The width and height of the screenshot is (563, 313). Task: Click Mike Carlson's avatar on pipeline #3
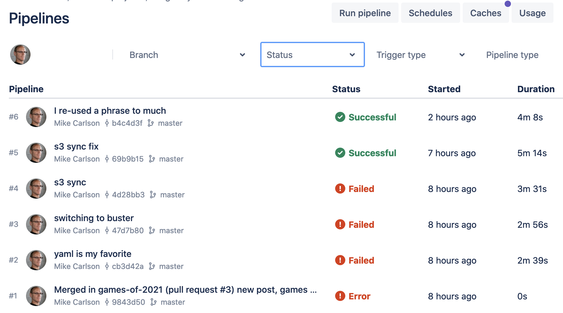36,224
